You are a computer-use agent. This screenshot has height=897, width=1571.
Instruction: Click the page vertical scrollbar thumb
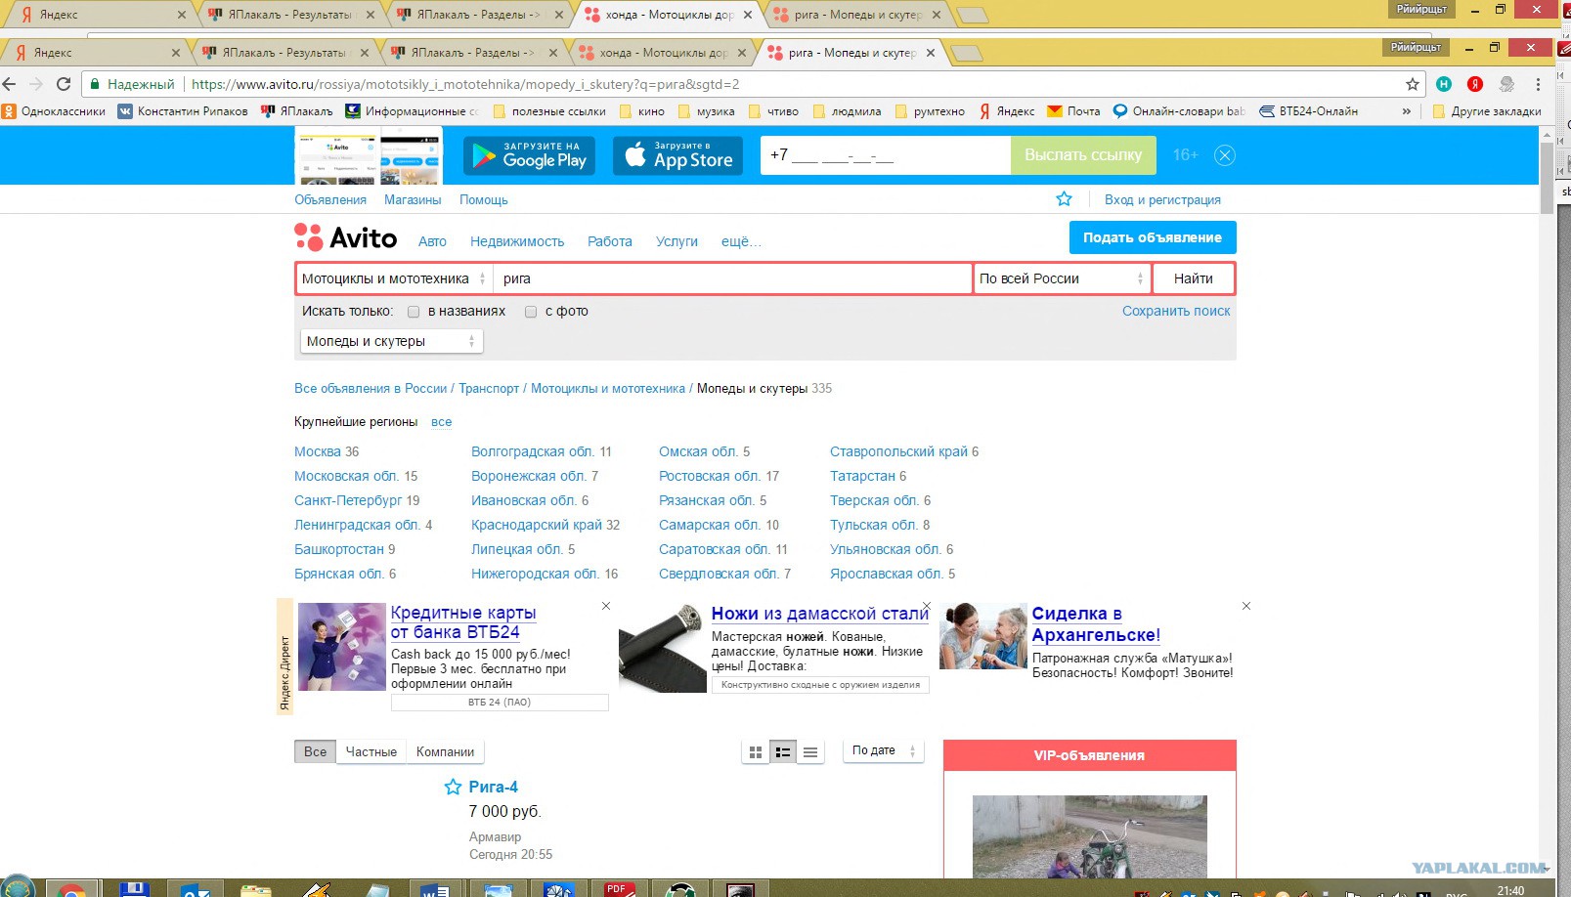pyautogui.click(x=1547, y=177)
